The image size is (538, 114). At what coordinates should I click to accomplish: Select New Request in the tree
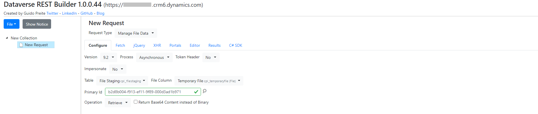[x=36, y=45]
